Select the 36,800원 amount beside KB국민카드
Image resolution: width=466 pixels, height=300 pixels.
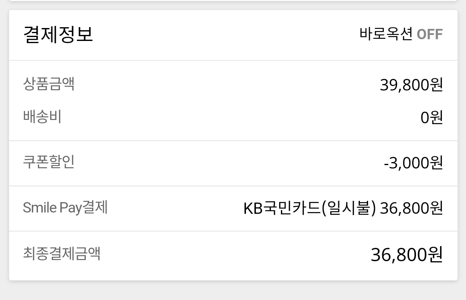(411, 208)
